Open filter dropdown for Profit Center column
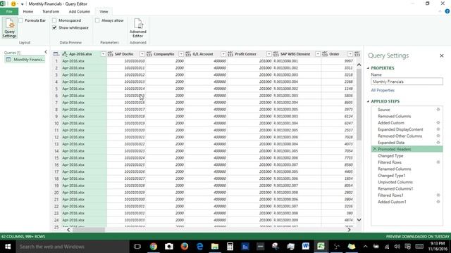Image resolution: width=451 pixels, height=253 pixels. (268, 54)
